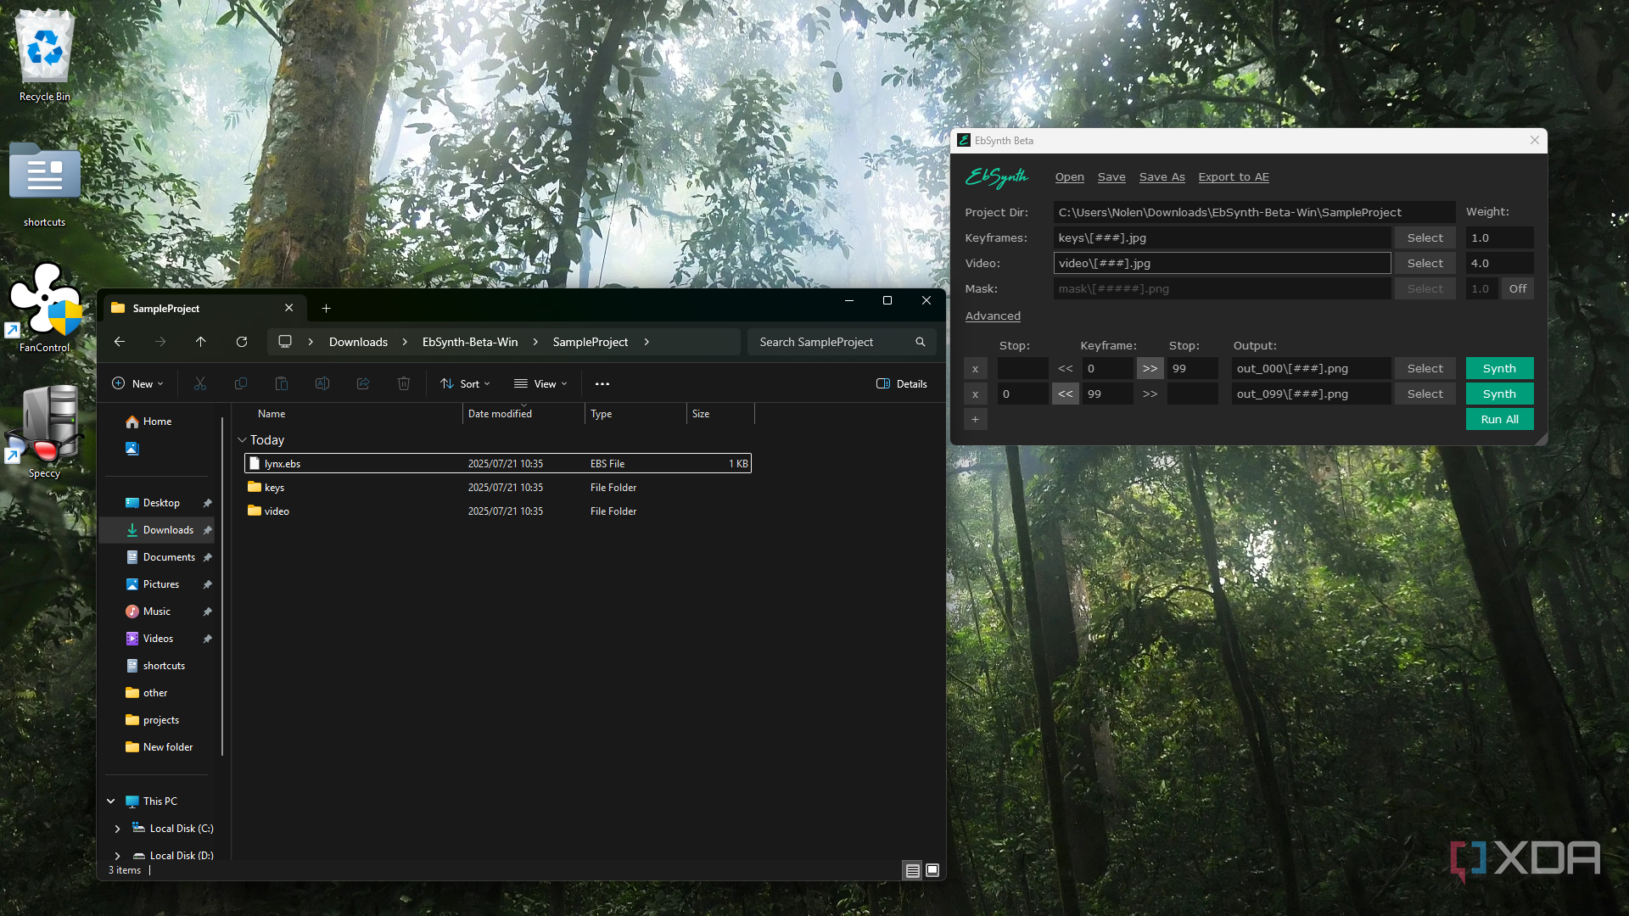
Task: Click Synth for out_000 output row
Action: click(1500, 369)
